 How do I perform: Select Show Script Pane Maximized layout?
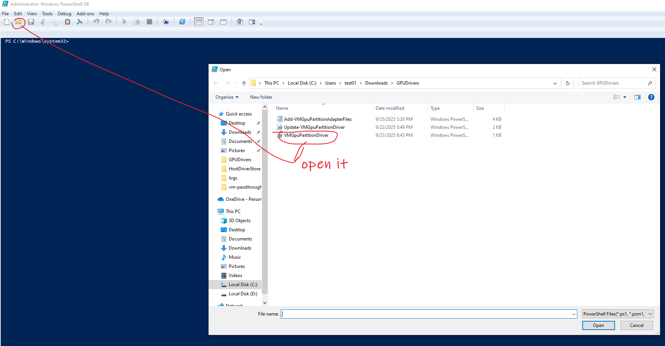point(223,22)
